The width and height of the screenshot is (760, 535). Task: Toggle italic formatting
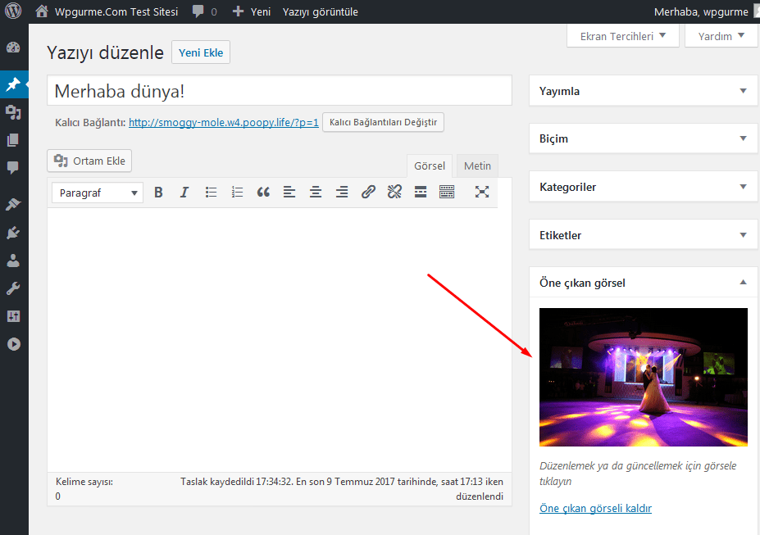[x=184, y=193]
